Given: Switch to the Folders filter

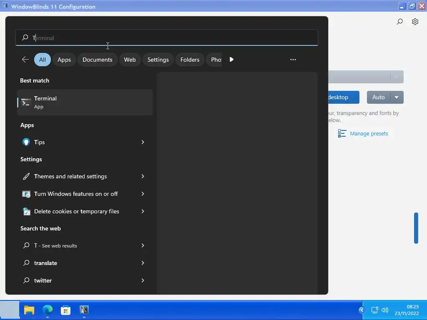Looking at the screenshot, I should pos(190,60).
